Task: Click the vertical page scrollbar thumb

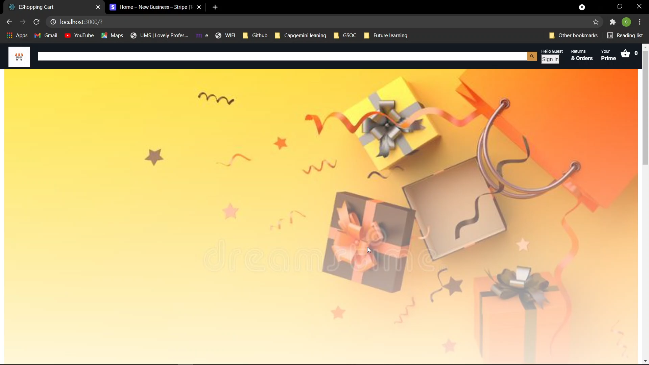Action: click(645, 108)
